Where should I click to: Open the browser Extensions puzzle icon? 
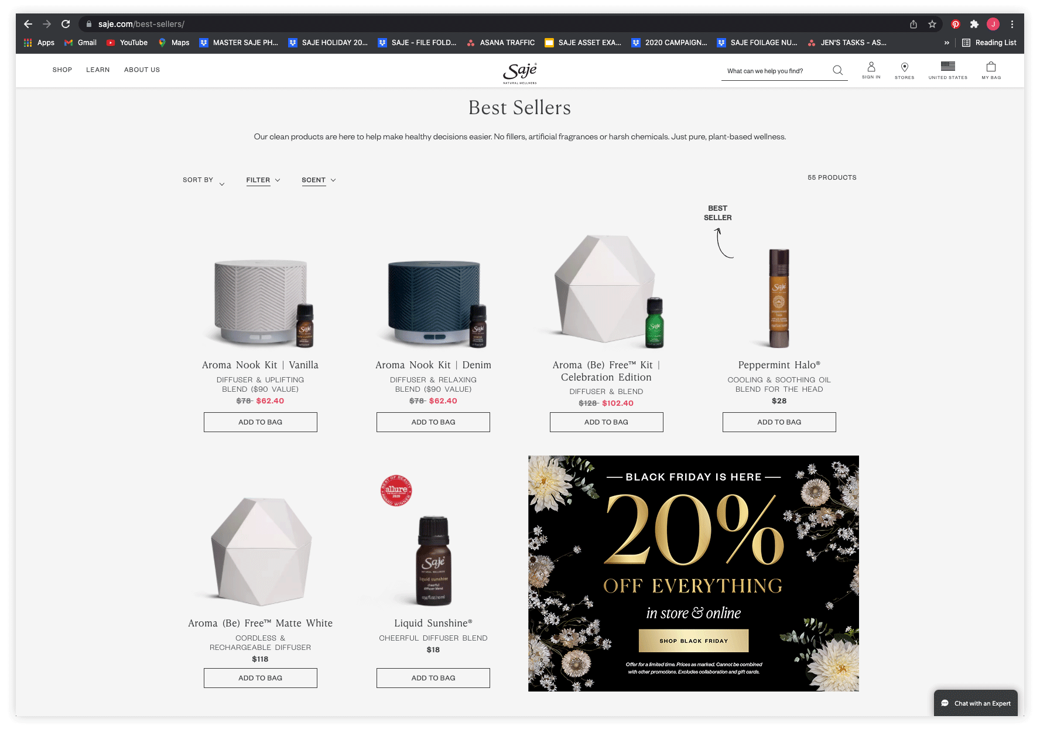pos(974,24)
